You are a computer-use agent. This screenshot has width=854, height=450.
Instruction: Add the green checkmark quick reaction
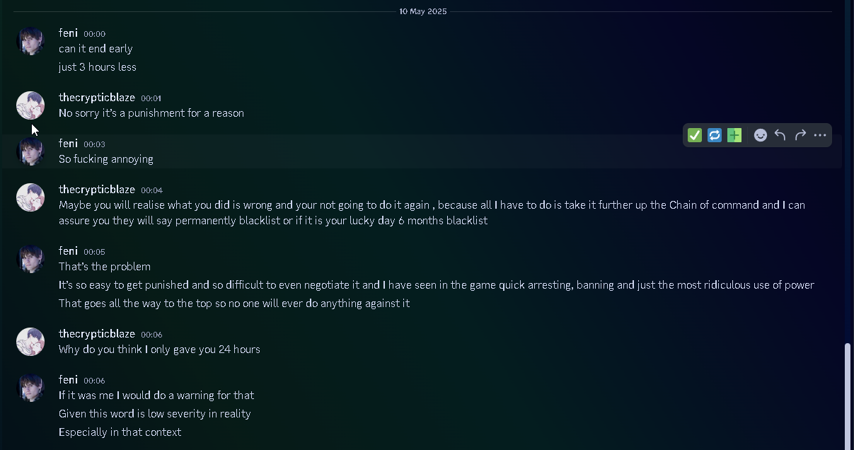[x=695, y=135]
